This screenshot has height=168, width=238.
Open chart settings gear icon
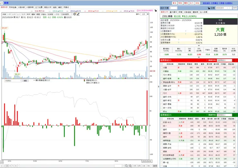(x=75, y=14)
